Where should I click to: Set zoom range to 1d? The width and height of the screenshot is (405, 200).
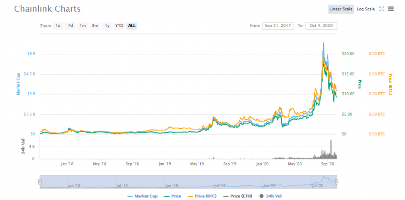click(x=58, y=26)
